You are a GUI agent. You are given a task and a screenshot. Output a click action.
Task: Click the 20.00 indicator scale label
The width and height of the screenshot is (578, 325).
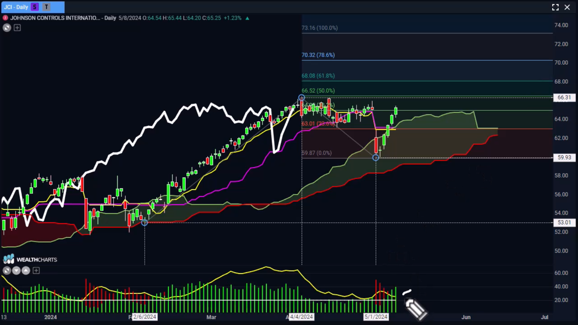tap(561, 300)
